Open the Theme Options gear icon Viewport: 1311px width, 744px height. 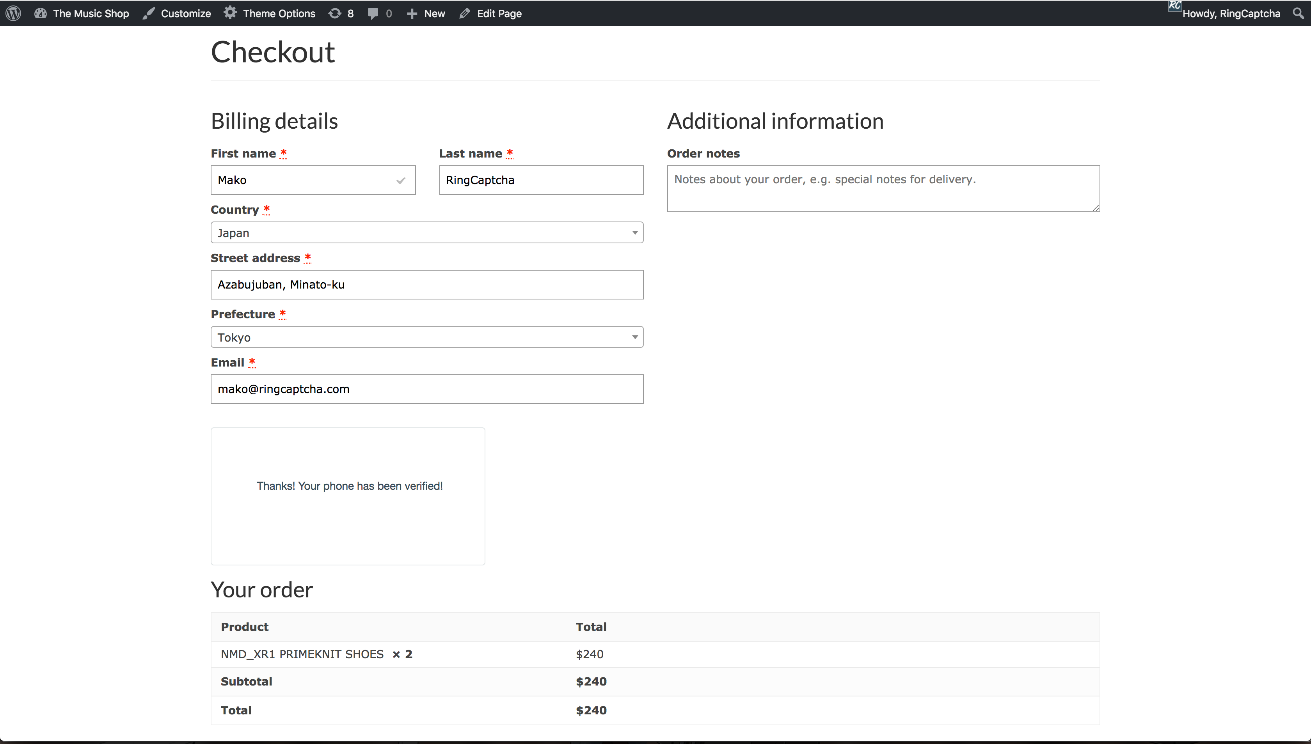point(230,13)
